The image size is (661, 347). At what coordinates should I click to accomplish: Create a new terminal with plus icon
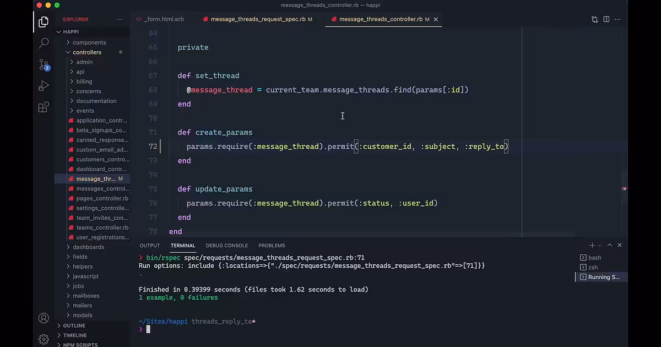click(592, 245)
